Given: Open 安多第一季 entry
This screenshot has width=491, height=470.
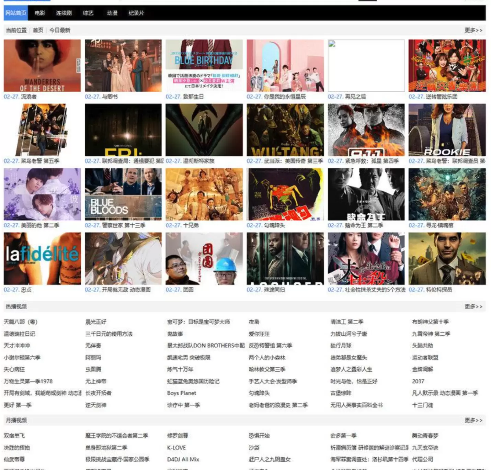Looking at the screenshot, I should pyautogui.click(x=343, y=436).
